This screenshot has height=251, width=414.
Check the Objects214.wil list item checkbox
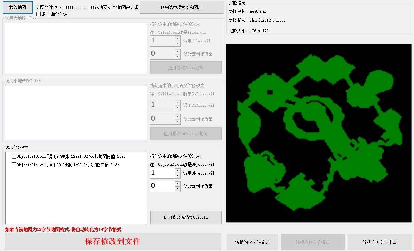coord(14,165)
